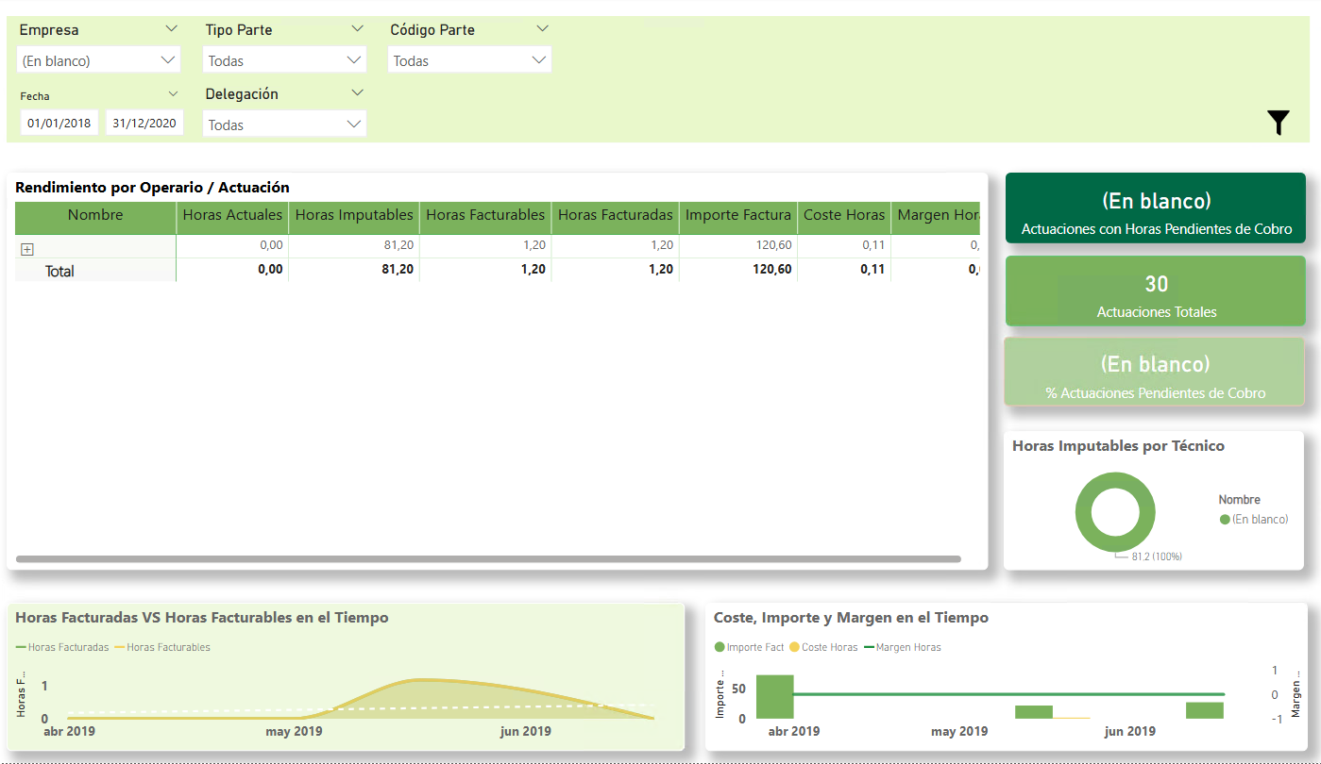Click the Horas Facturadas legend entry
Viewport: 1321px width, 764px height.
[62, 648]
